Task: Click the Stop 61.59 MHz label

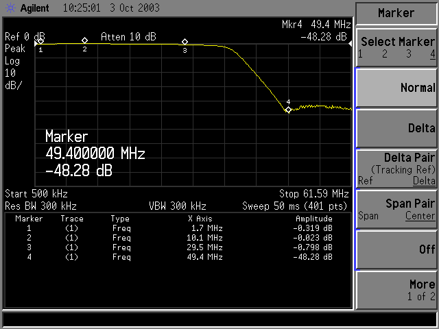Action: [314, 193]
